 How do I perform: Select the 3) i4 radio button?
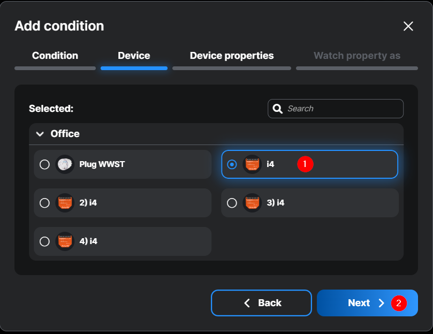click(x=232, y=203)
